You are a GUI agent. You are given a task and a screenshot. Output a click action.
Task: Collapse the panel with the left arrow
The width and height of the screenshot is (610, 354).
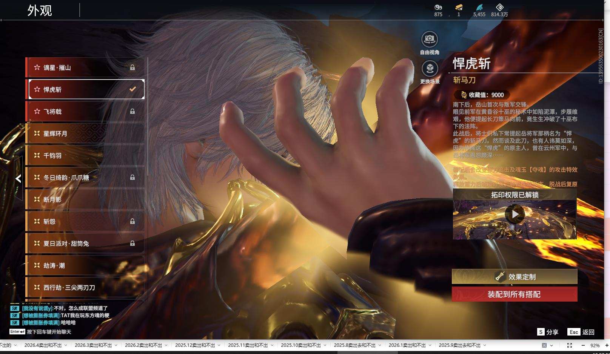[18, 178]
